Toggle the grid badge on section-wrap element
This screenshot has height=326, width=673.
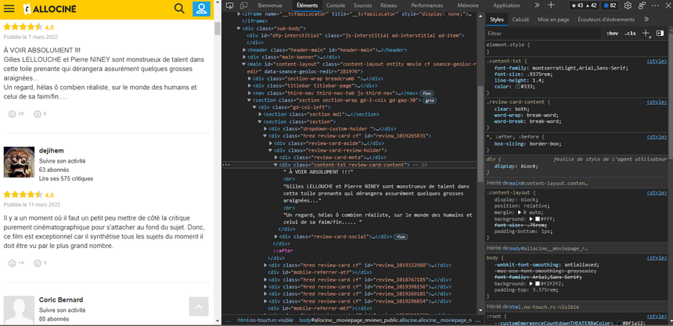(428, 100)
